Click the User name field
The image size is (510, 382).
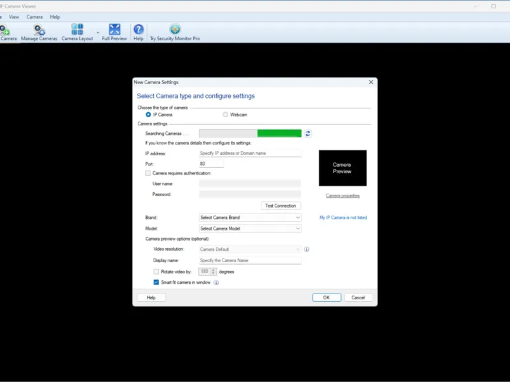coord(250,183)
